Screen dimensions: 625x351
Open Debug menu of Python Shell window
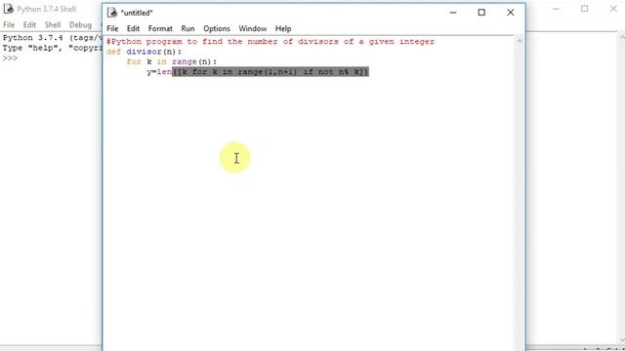tap(80, 24)
